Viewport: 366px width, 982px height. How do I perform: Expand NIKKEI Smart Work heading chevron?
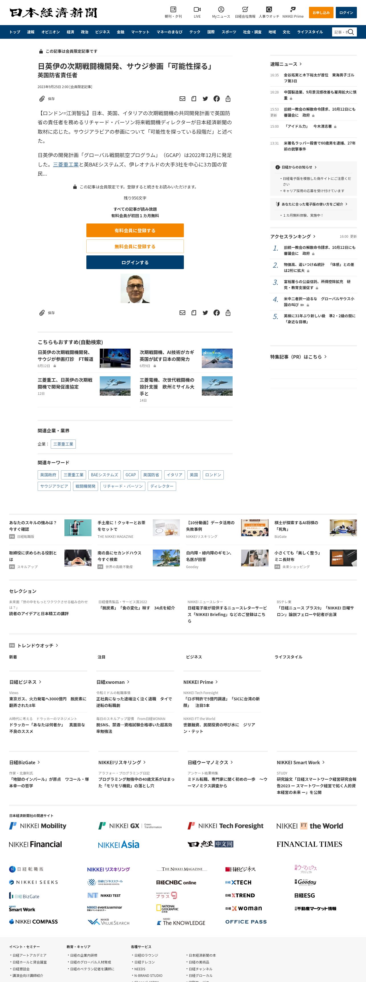(323, 763)
